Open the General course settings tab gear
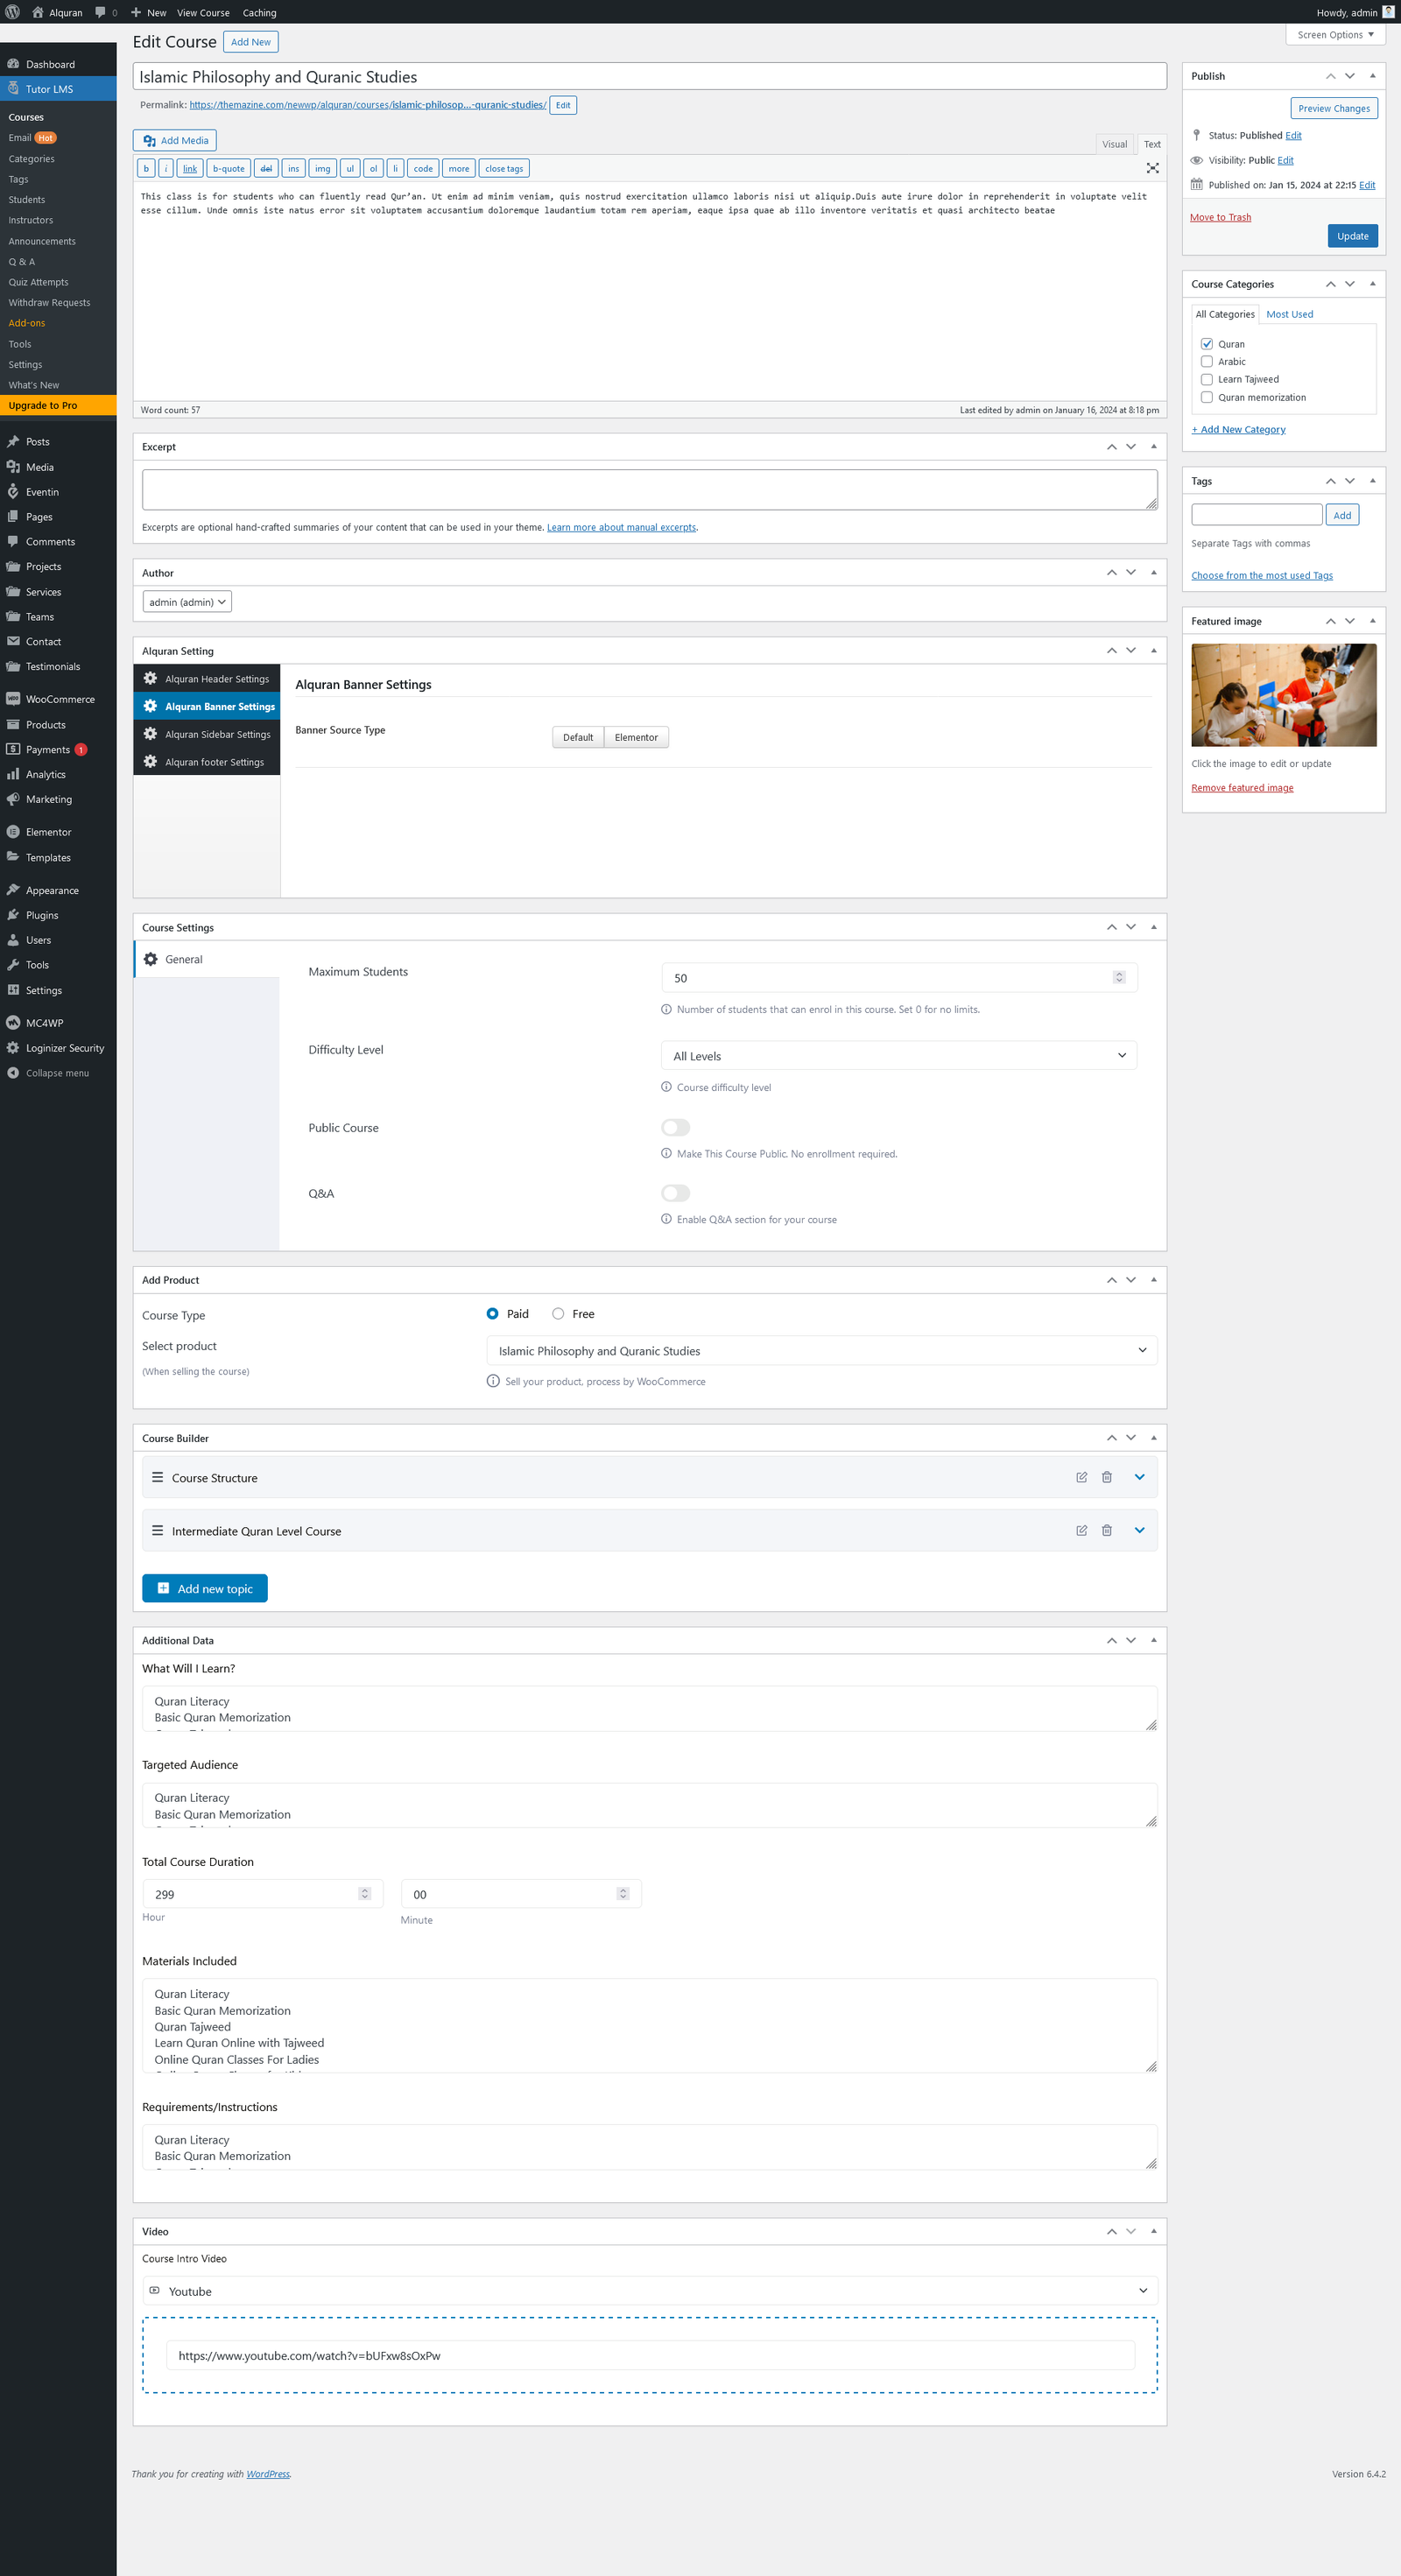1401x2576 pixels. (x=151, y=959)
